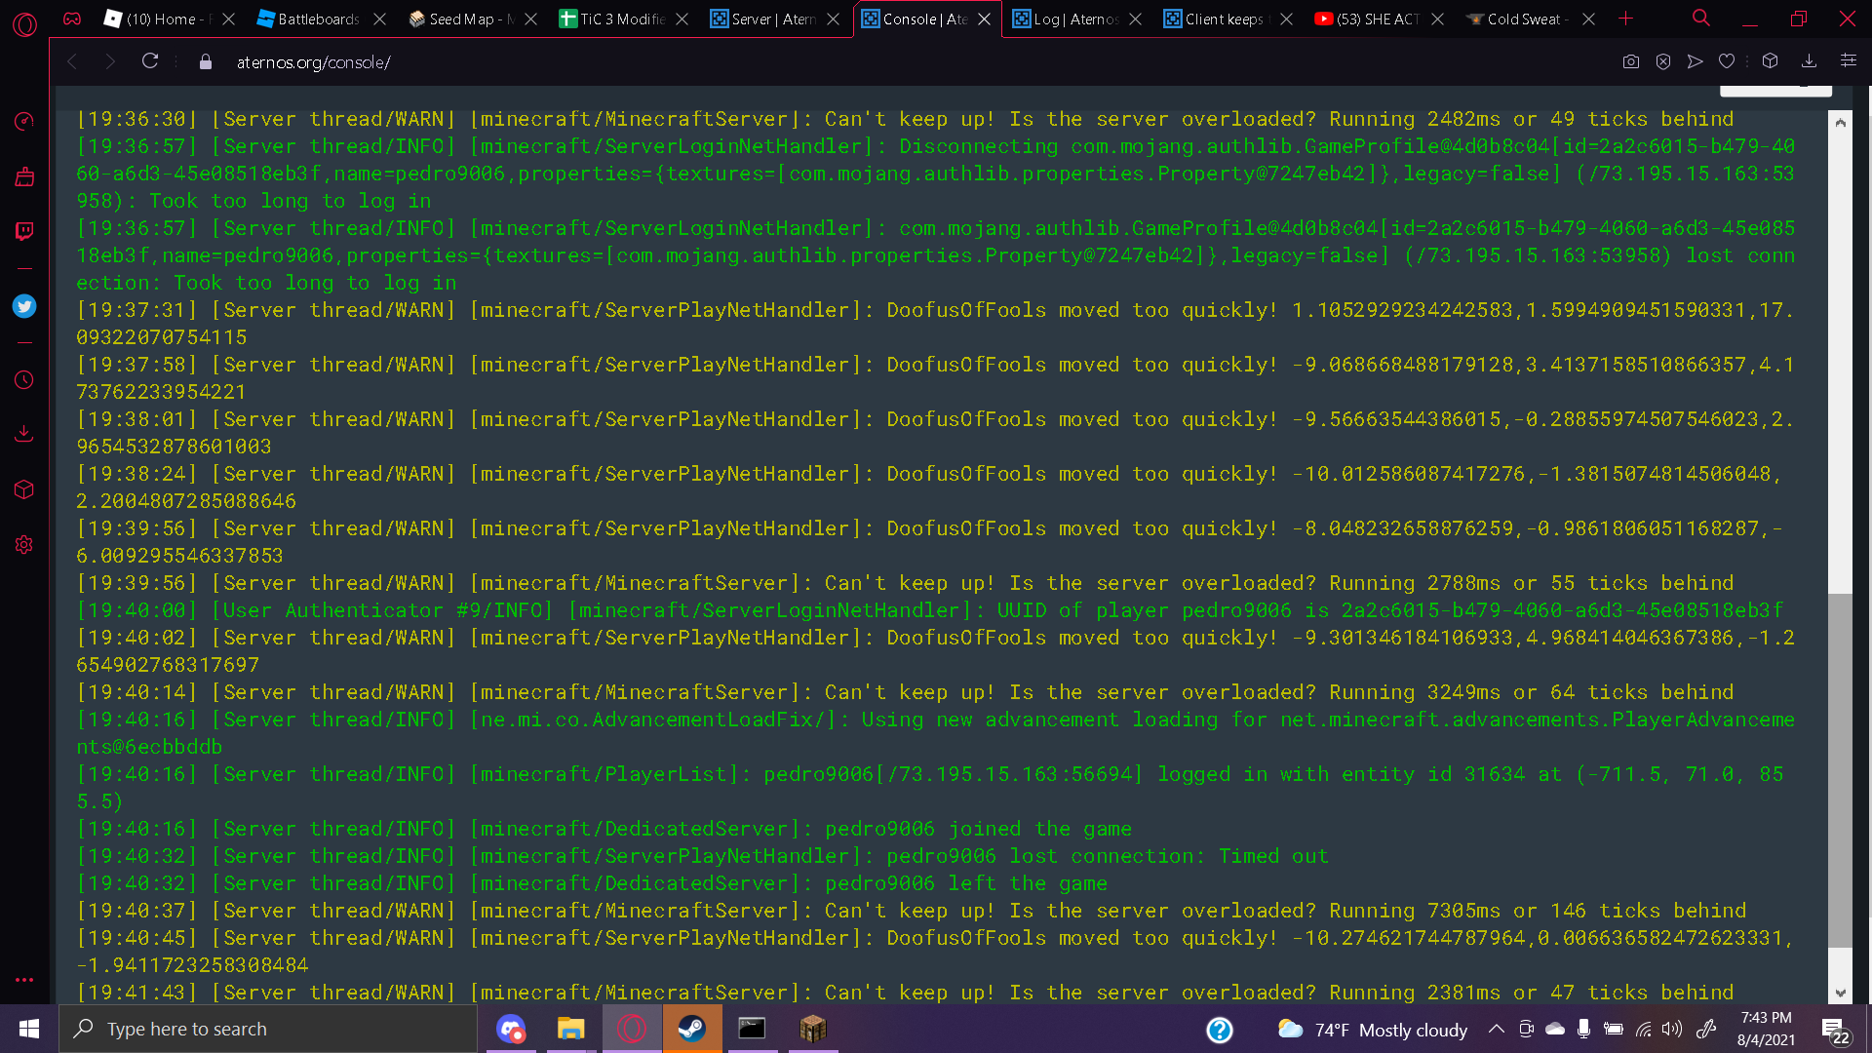The height and width of the screenshot is (1053, 1872).
Task: Open Downloads icon in sidebar
Action: click(x=24, y=433)
